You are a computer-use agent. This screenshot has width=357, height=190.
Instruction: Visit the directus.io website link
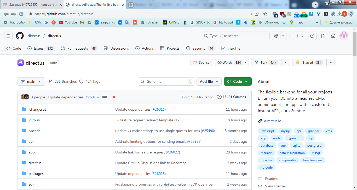point(273,121)
